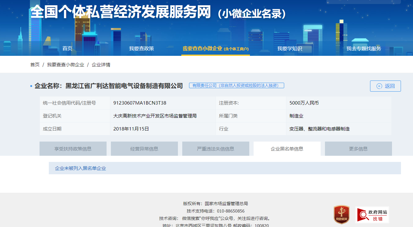
Task: Click company name 黑龙江省广利达智能电气设备制造有限公司
Action: [x=124, y=86]
